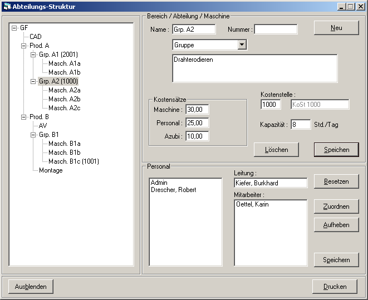The width and height of the screenshot is (368, 300).
Task: Click the Löschen button
Action: tap(276, 149)
